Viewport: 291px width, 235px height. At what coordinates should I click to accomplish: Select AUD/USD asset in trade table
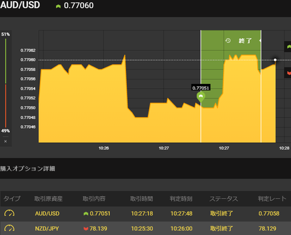(47, 214)
